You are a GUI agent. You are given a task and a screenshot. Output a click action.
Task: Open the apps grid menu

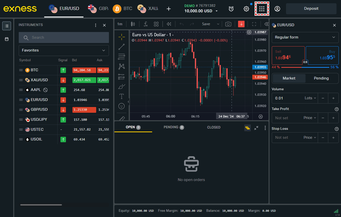[x=262, y=9]
